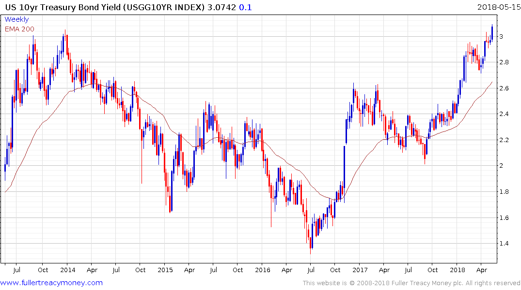The width and height of the screenshot is (521, 290).
Task: Select the chart title 'US 10yr Treasury Bond Yield'
Action: click(x=63, y=7)
